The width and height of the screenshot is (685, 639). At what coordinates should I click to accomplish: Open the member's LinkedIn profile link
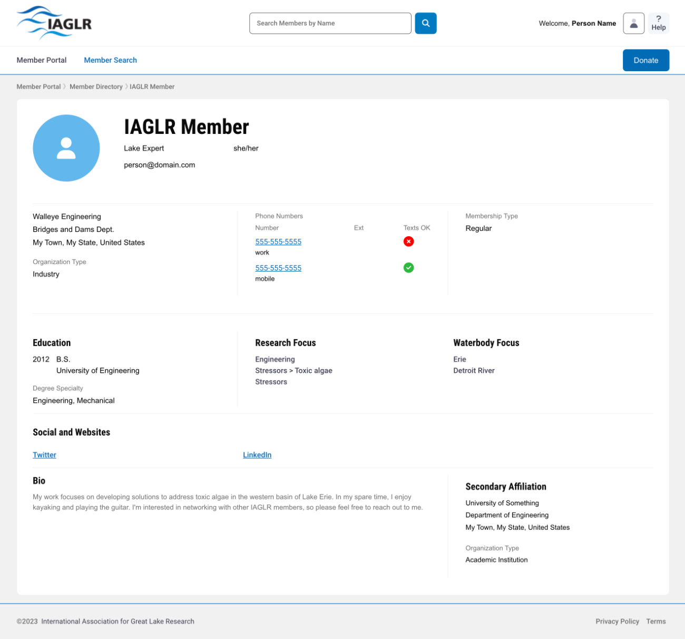[257, 454]
